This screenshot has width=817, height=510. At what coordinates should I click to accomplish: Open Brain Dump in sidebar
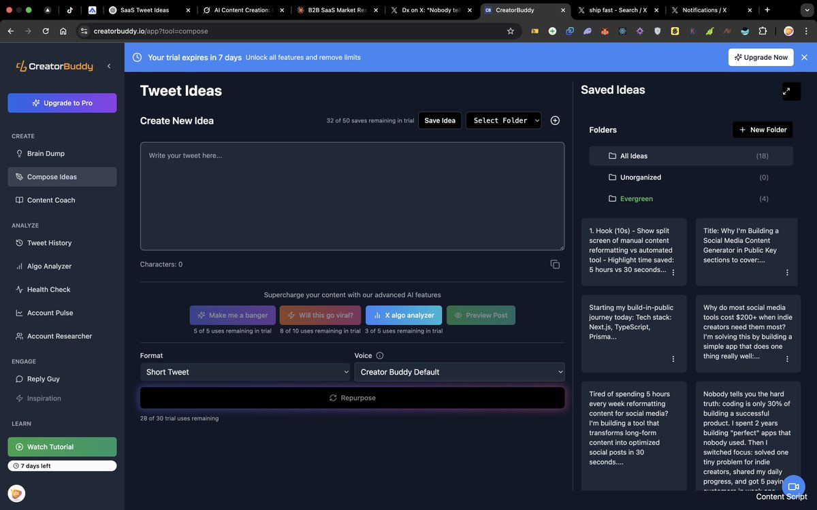pyautogui.click(x=62, y=154)
